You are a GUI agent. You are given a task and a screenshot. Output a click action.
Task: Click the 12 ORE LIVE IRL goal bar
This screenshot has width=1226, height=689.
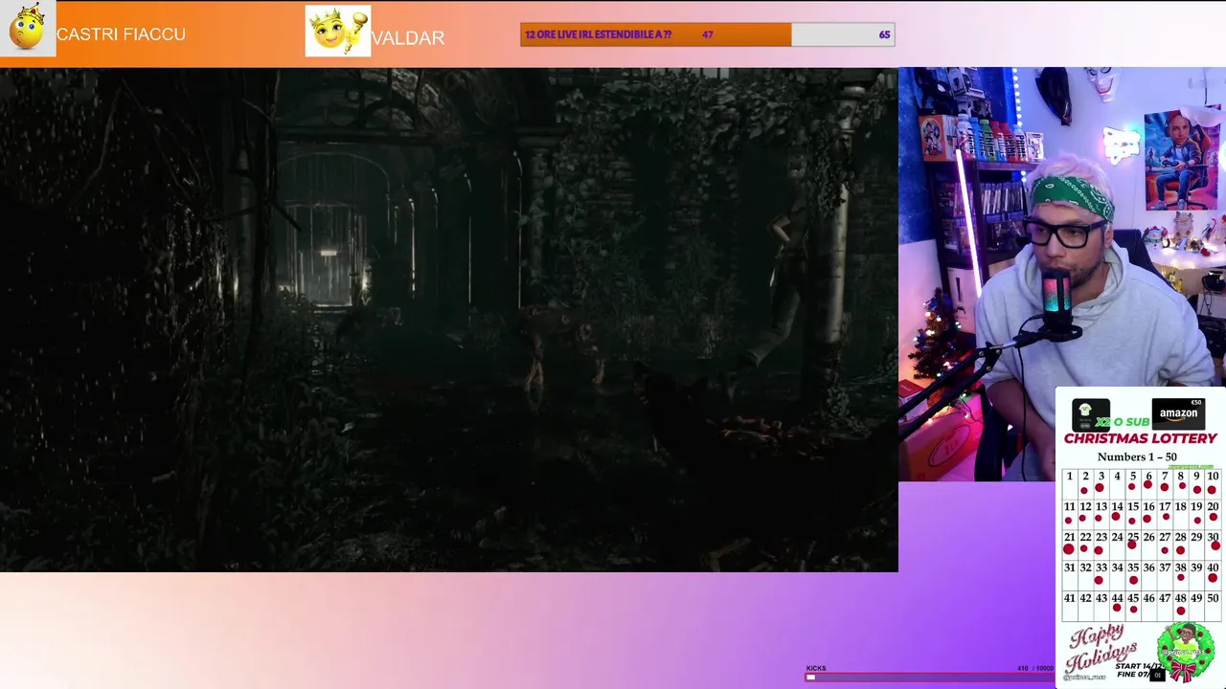click(x=707, y=34)
